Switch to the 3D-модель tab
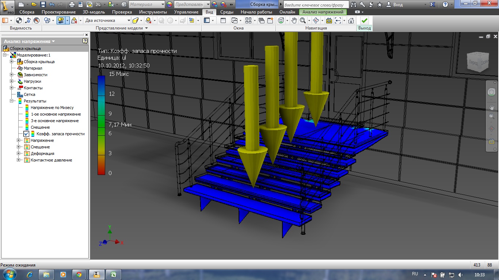The height and width of the screenshot is (280, 499). 94,12
